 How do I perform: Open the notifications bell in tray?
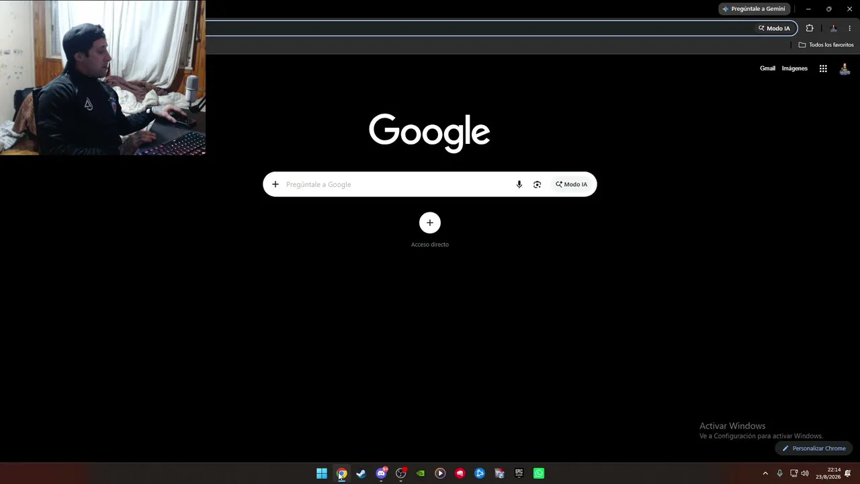pyautogui.click(x=848, y=473)
